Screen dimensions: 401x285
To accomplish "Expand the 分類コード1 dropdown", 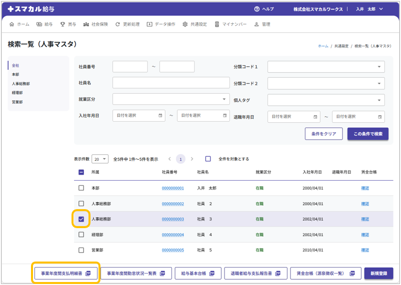I will (x=326, y=67).
